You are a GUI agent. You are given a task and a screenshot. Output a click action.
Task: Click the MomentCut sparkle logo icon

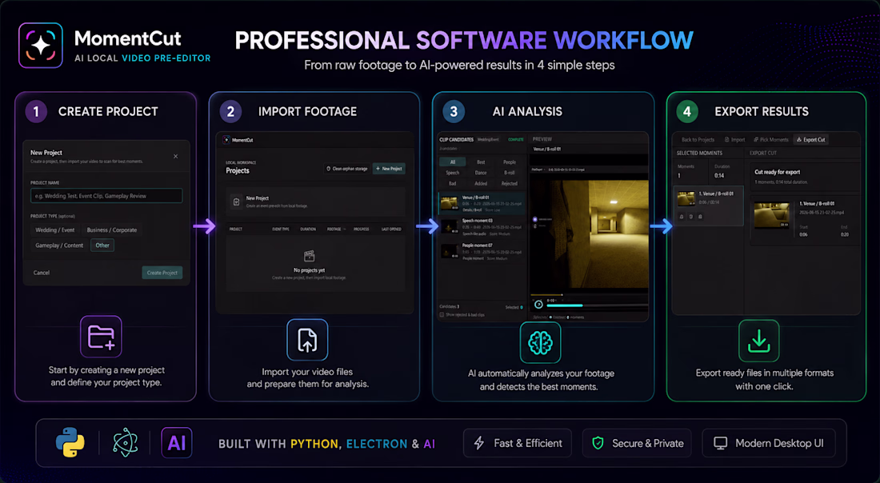41,46
